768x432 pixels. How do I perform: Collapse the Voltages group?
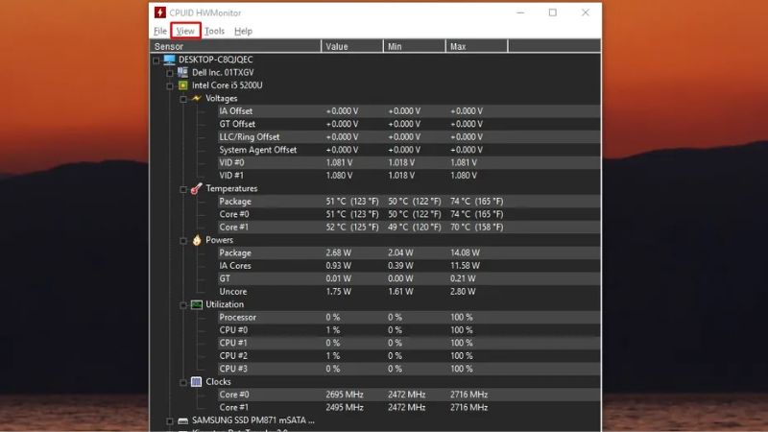[x=183, y=99]
